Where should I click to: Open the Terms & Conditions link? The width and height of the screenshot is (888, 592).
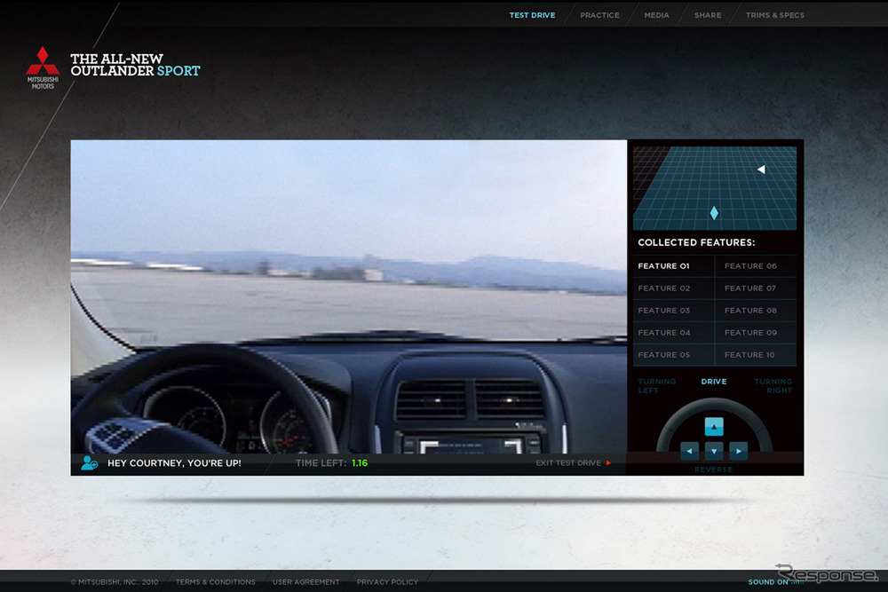click(216, 582)
